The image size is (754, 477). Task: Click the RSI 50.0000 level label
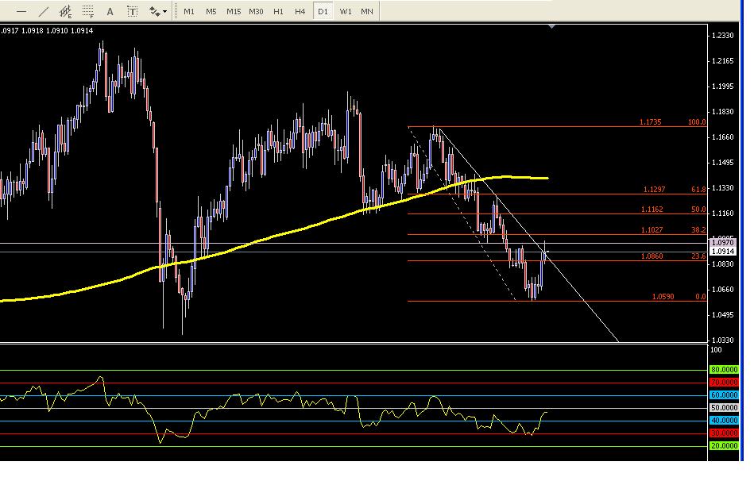point(722,407)
